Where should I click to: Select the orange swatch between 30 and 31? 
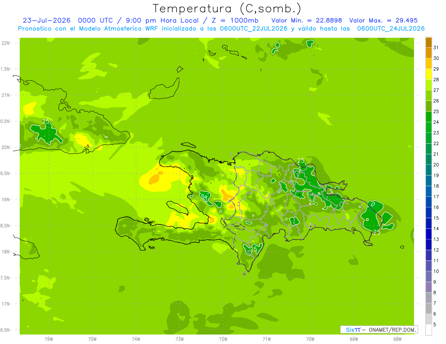[x=429, y=53]
